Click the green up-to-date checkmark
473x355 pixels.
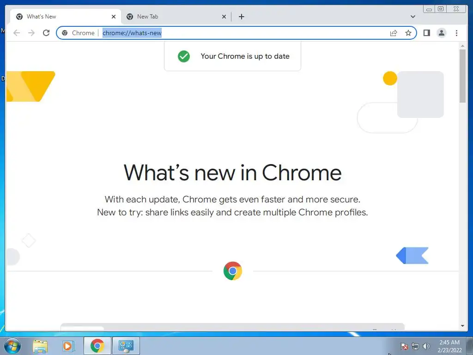point(184,56)
